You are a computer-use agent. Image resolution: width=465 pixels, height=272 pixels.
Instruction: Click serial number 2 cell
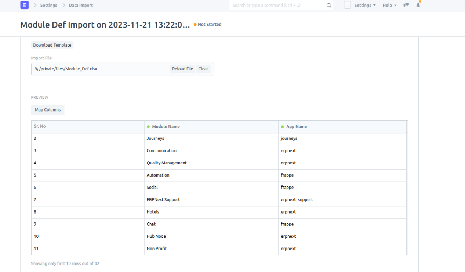pyautogui.click(x=88, y=139)
